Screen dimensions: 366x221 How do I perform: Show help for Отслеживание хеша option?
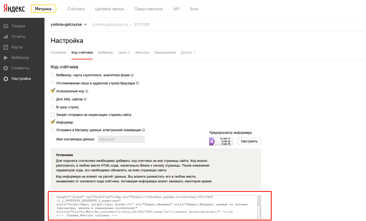pyautogui.click(x=138, y=83)
